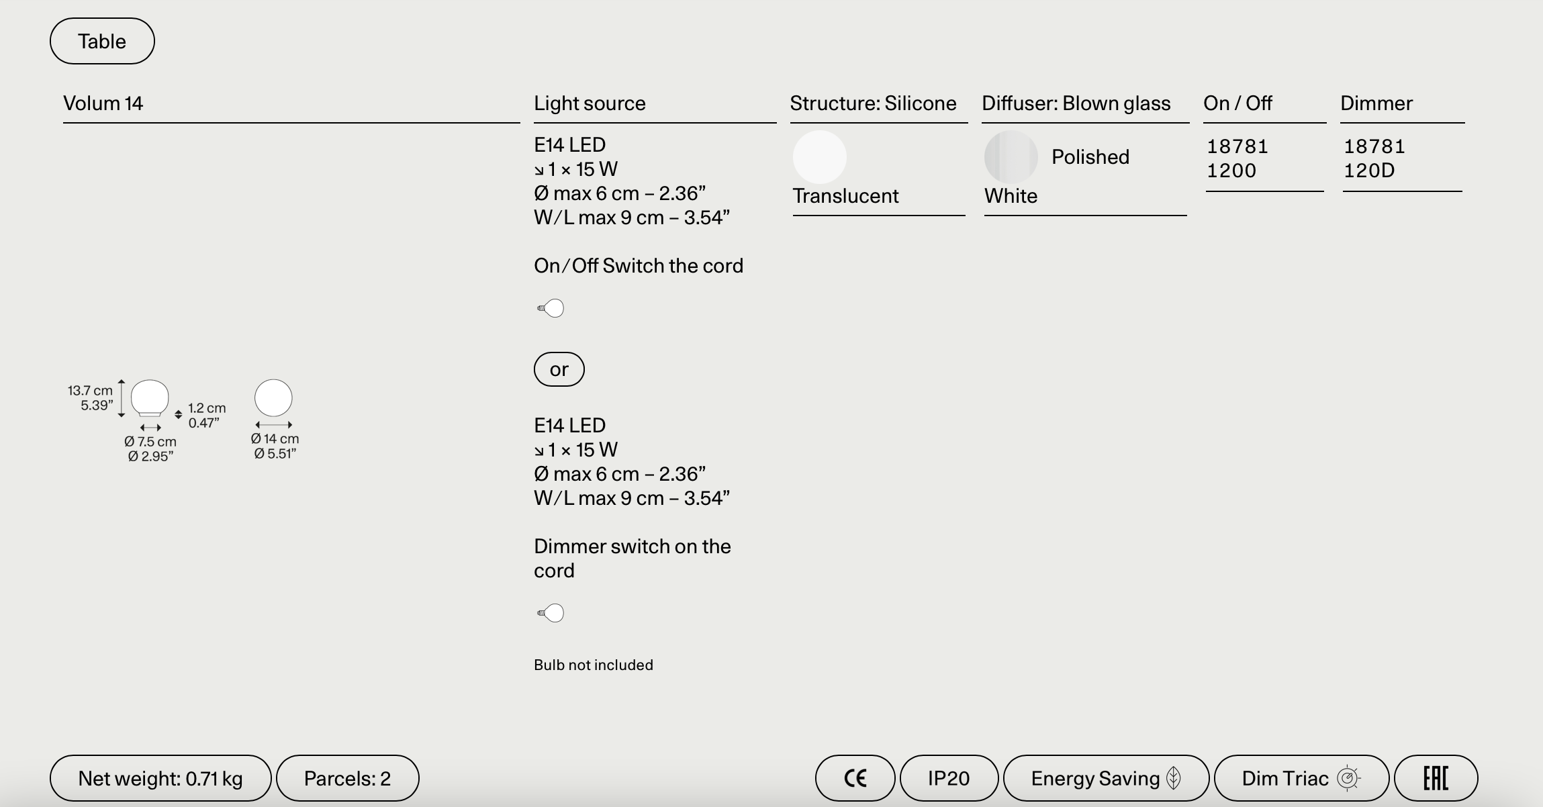Select the Polished White diffuser swatch

coord(1011,157)
